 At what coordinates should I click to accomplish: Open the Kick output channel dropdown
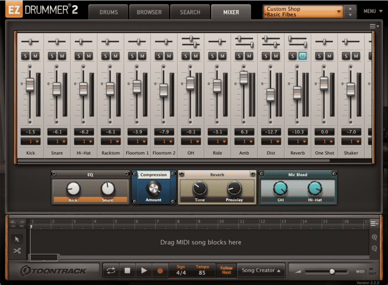point(31,142)
